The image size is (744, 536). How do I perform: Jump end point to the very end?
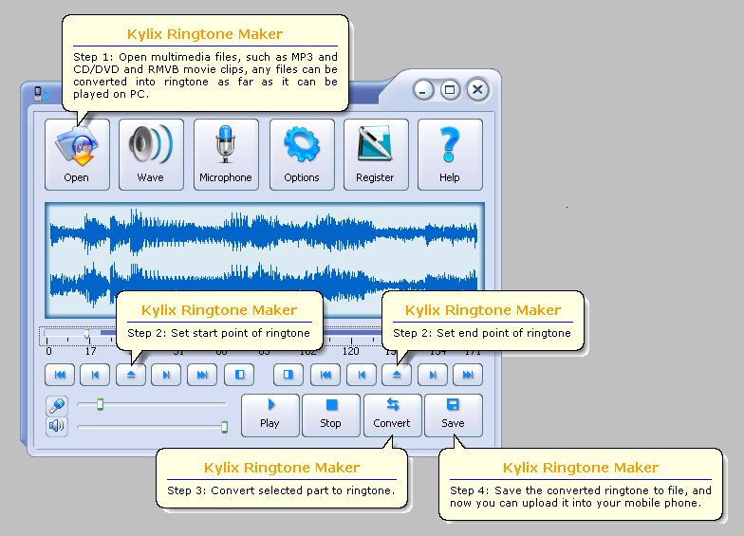pyautogui.click(x=468, y=375)
